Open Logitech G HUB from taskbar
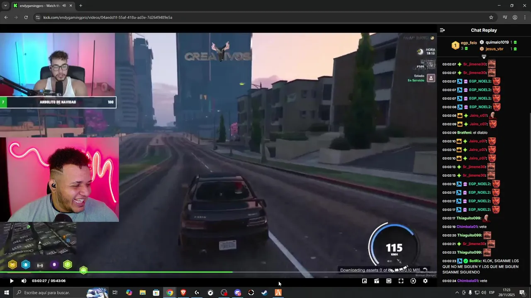 pyautogui.click(x=197, y=293)
